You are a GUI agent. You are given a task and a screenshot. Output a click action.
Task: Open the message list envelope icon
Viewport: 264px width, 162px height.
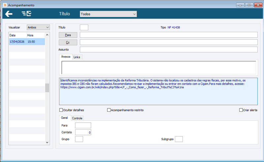click(x=27, y=14)
